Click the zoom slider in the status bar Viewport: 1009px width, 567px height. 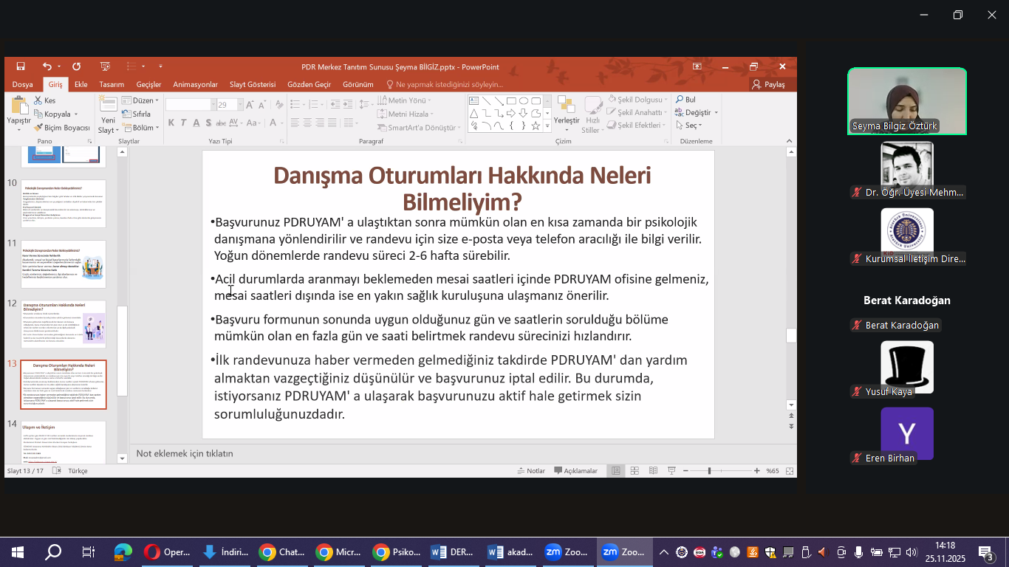[x=709, y=471]
